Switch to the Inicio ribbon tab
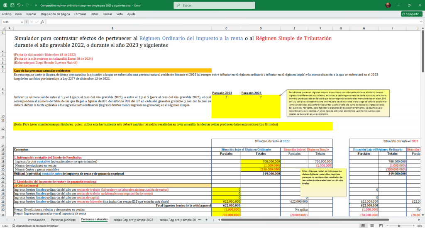This screenshot has width=425, height=228. [18, 14]
